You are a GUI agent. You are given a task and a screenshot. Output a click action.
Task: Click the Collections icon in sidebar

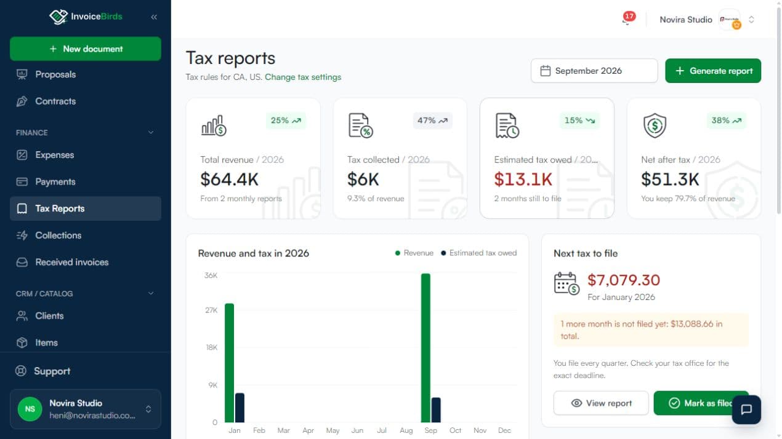pos(22,235)
